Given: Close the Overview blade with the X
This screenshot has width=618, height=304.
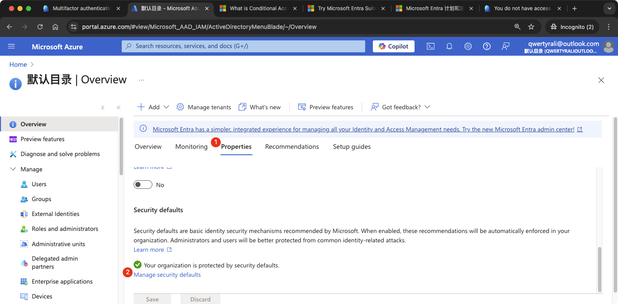Looking at the screenshot, I should (x=601, y=80).
